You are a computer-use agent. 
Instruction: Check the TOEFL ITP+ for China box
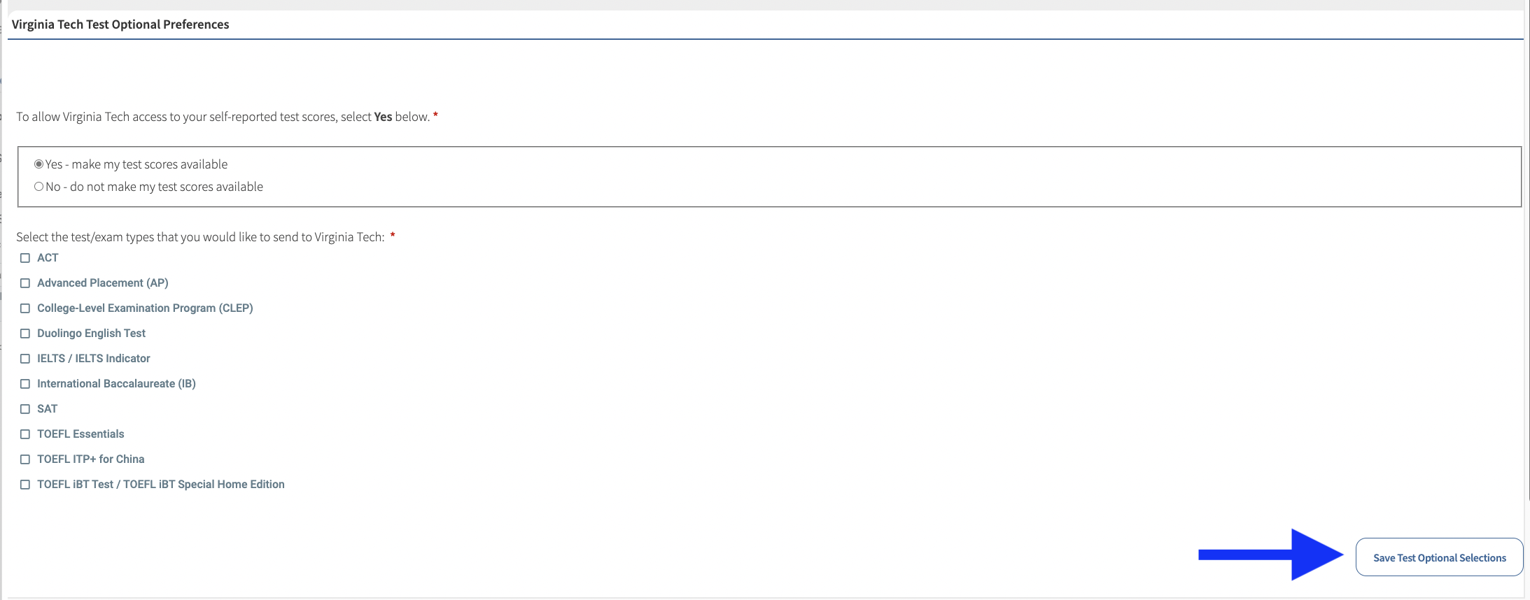tap(25, 459)
